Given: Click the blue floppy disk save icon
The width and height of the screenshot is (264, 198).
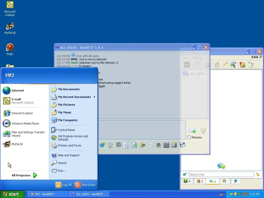Looking at the screenshot, I should tap(182, 145).
